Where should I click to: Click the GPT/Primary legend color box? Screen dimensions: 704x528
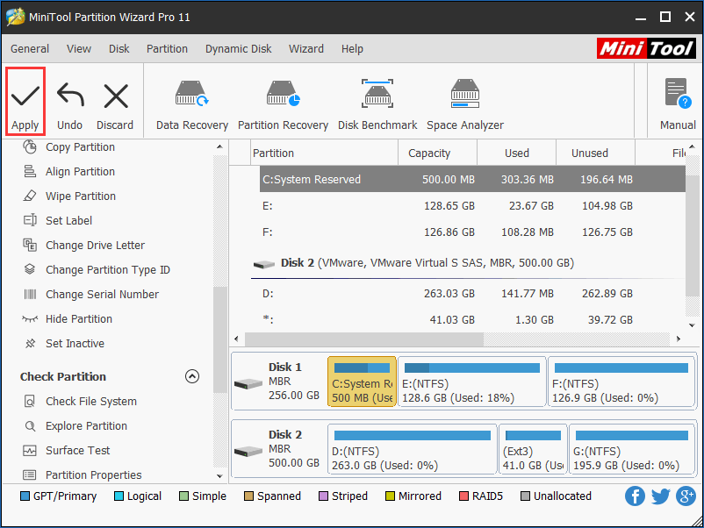coord(25,496)
